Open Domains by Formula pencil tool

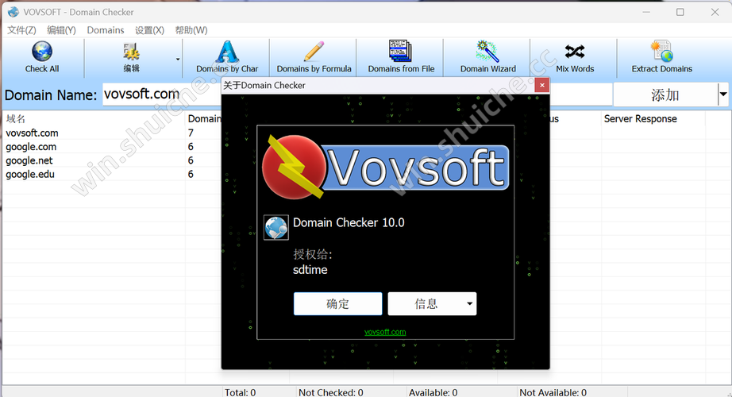point(314,52)
